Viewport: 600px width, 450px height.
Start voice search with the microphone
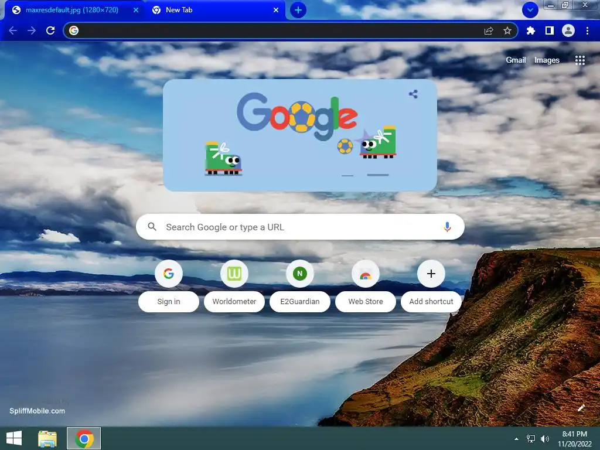click(447, 227)
